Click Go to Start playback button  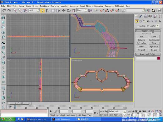coord(129,111)
